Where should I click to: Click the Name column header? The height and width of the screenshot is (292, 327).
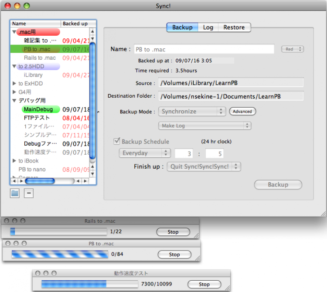click(x=35, y=24)
